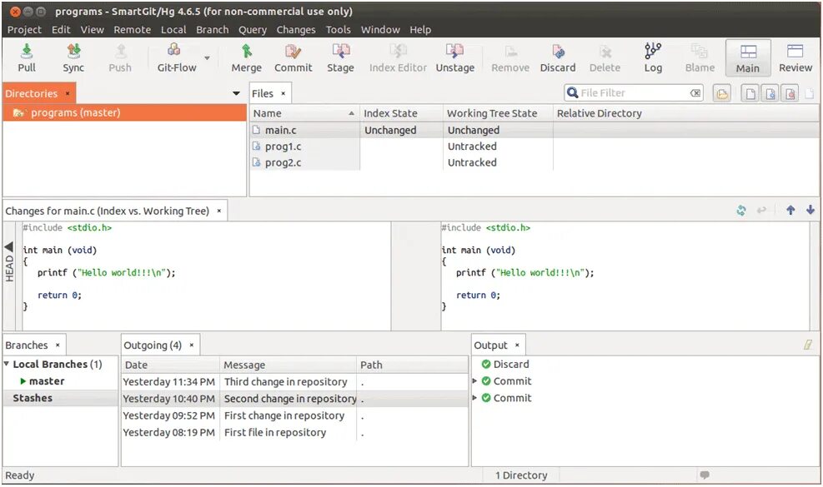This screenshot has width=823, height=487.
Task: Switch to the Main perspective
Action: point(748,57)
